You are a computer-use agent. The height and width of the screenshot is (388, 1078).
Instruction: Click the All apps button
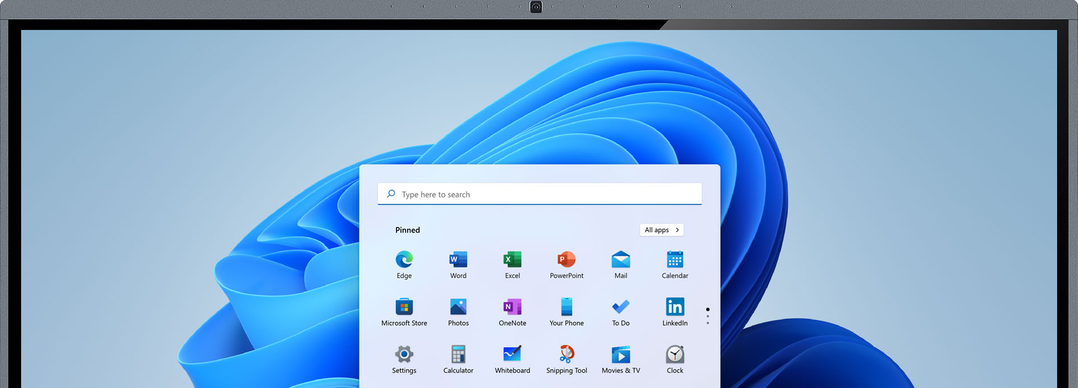pyautogui.click(x=661, y=230)
